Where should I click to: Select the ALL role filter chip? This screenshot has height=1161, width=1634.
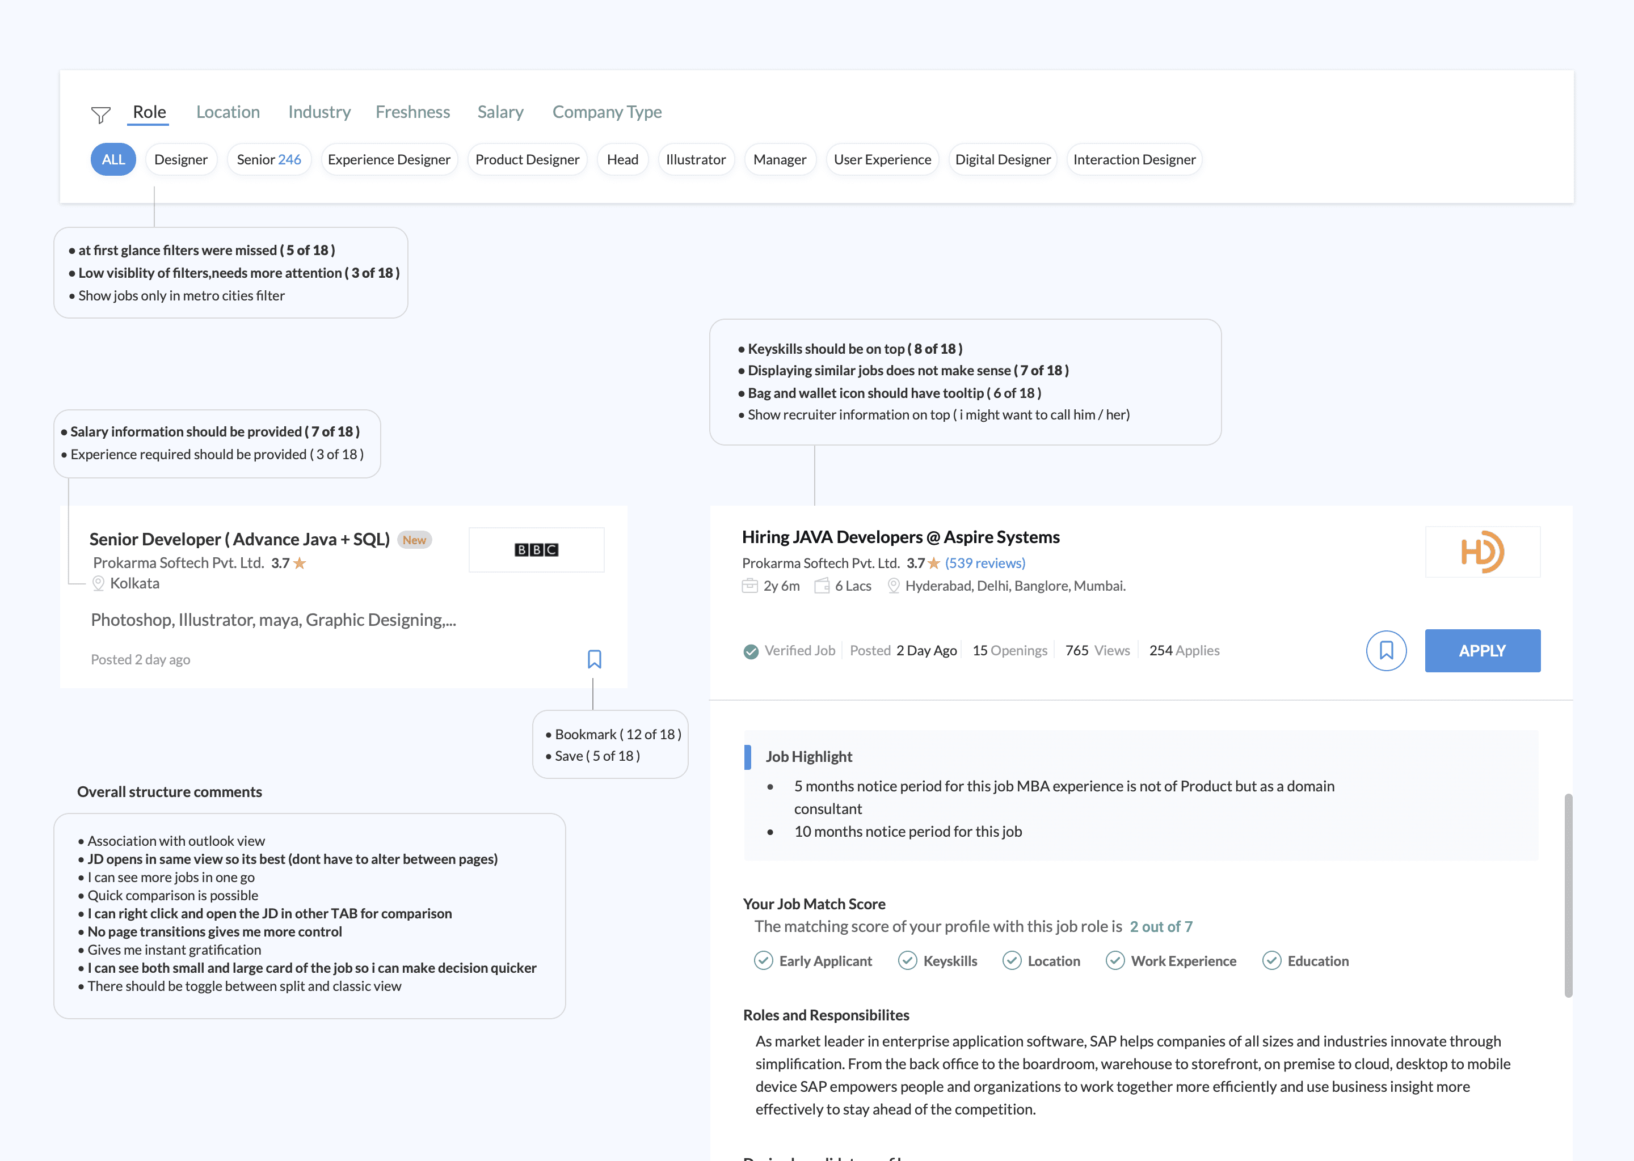113,159
